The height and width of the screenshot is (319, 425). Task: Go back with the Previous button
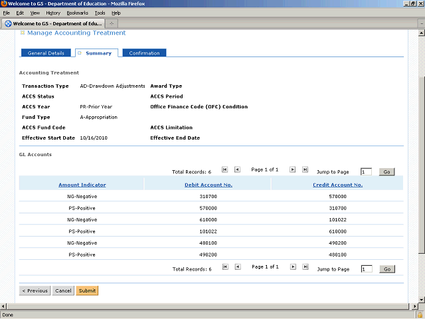click(x=35, y=290)
